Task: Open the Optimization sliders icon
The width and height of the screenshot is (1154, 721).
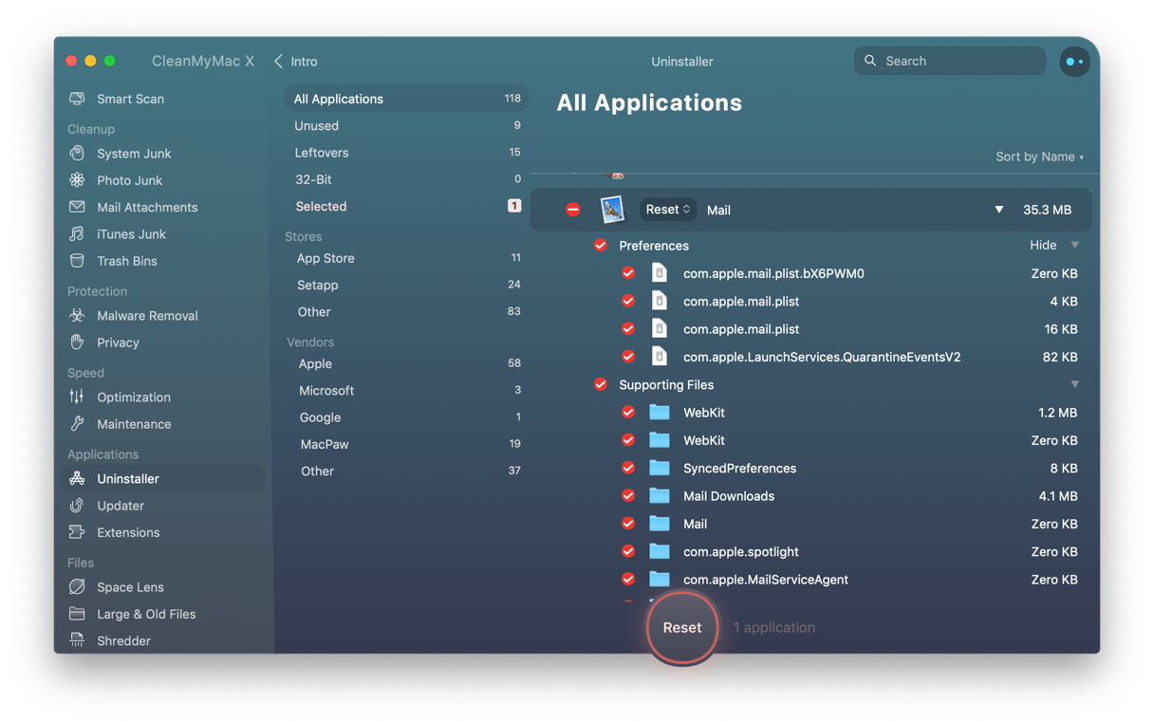Action: coord(77,397)
